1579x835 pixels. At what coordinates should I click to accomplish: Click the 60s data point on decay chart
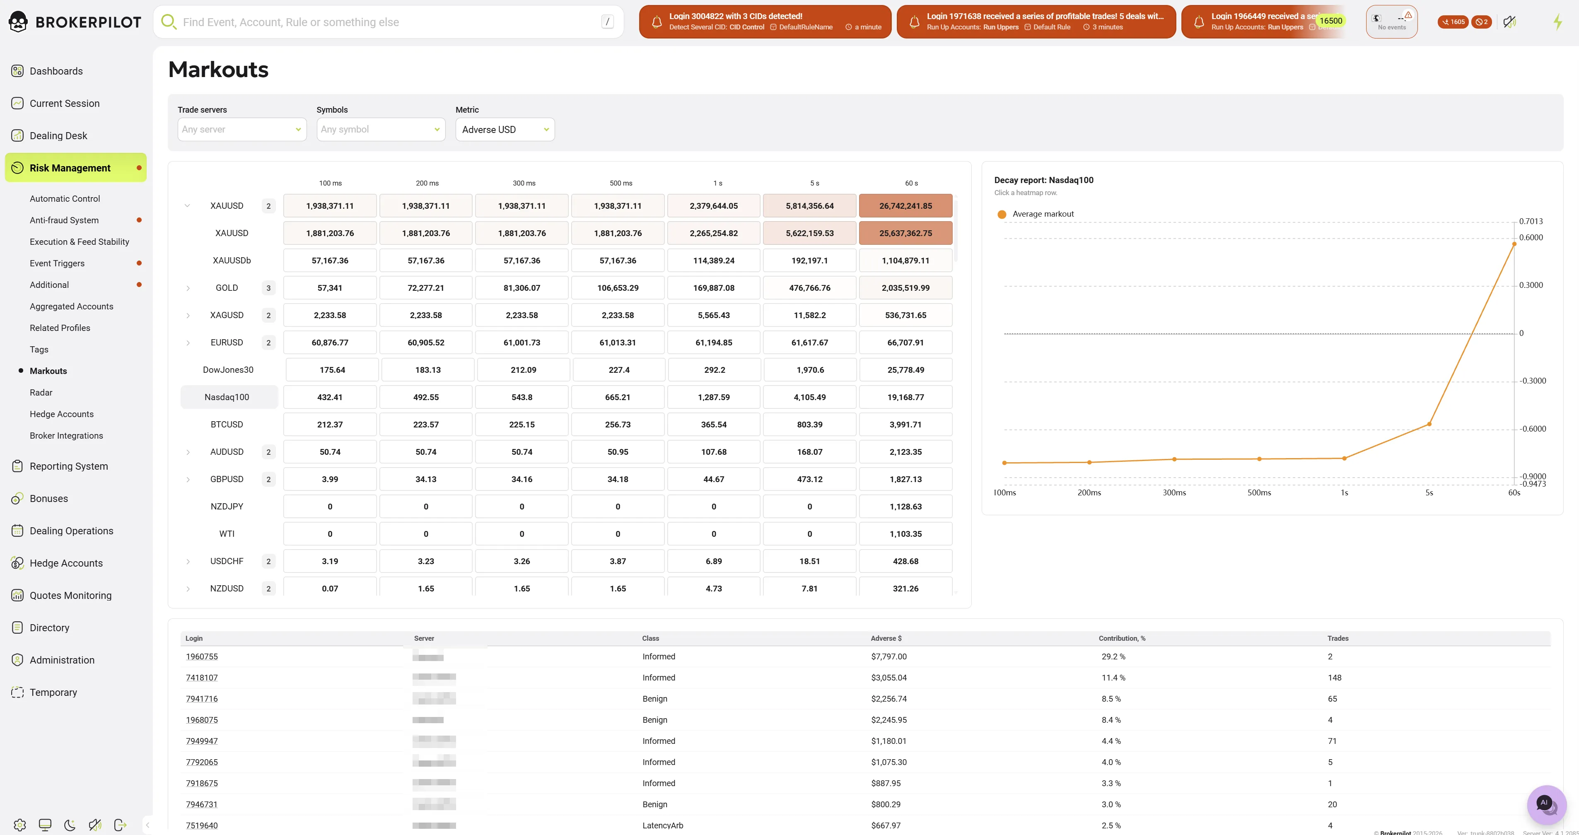[x=1514, y=244]
